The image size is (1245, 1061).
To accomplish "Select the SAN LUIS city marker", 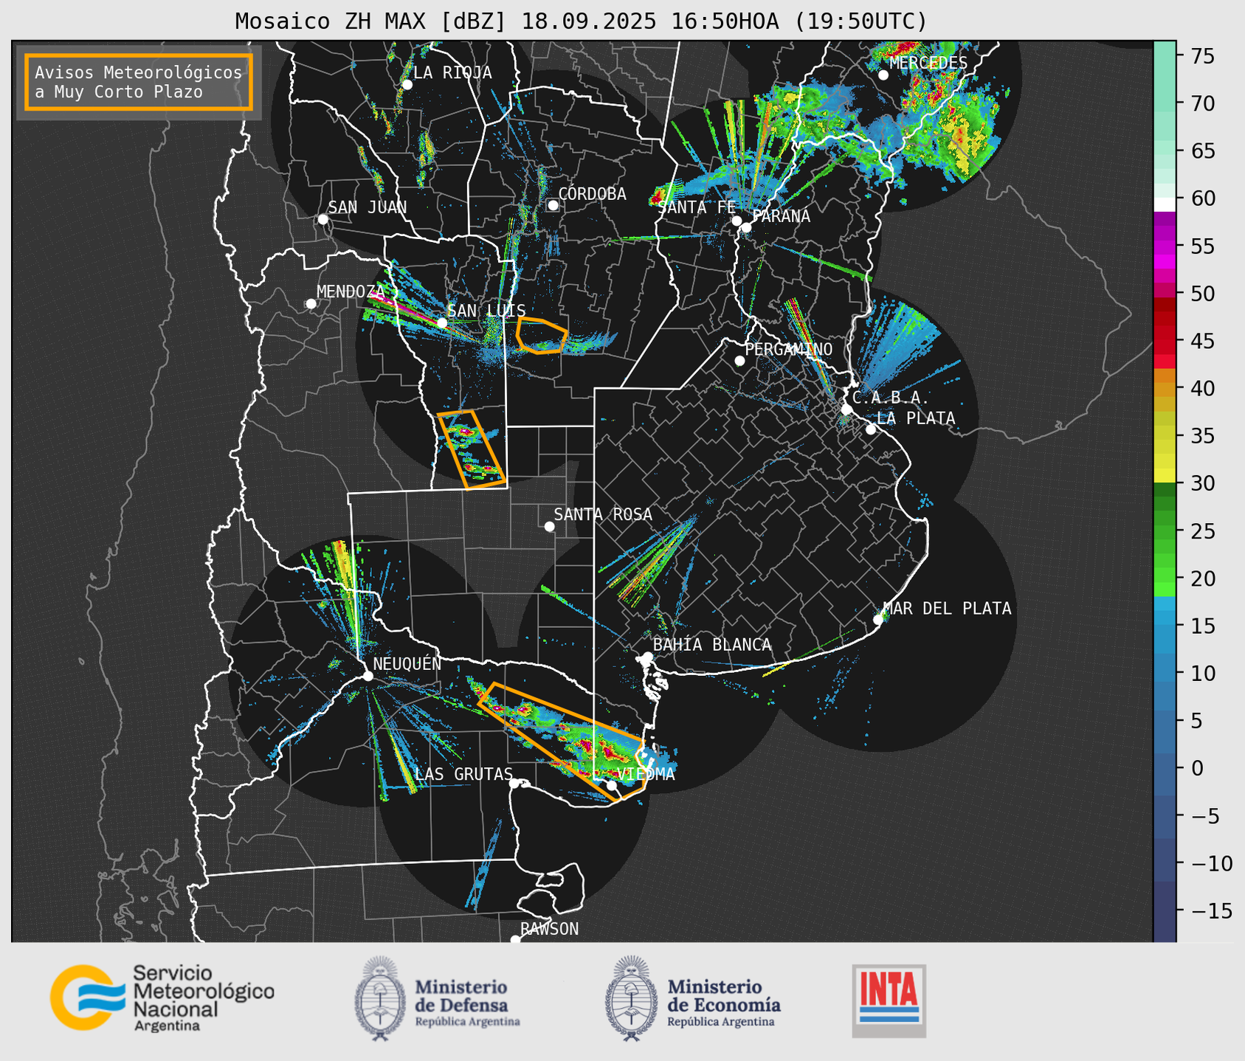I will (442, 323).
